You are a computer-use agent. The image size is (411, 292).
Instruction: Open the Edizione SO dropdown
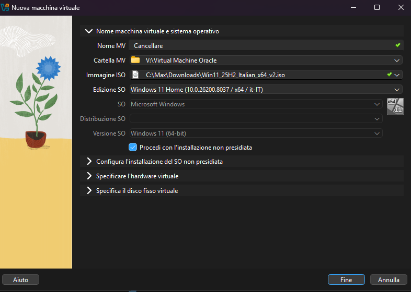[396, 90]
